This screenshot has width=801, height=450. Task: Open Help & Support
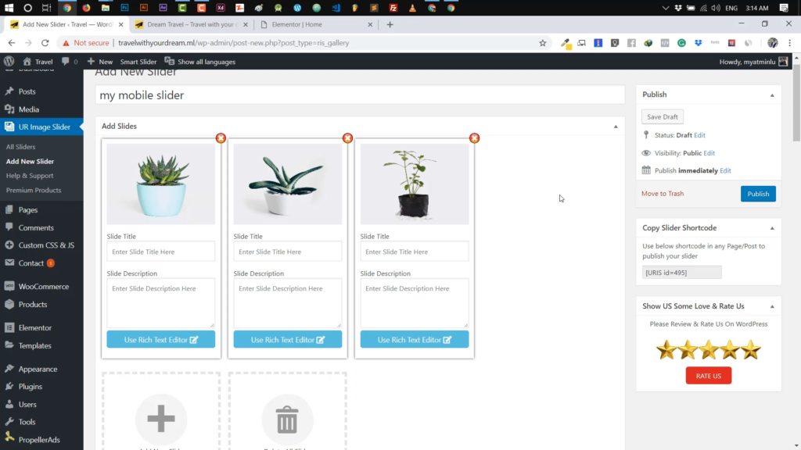[x=30, y=176]
